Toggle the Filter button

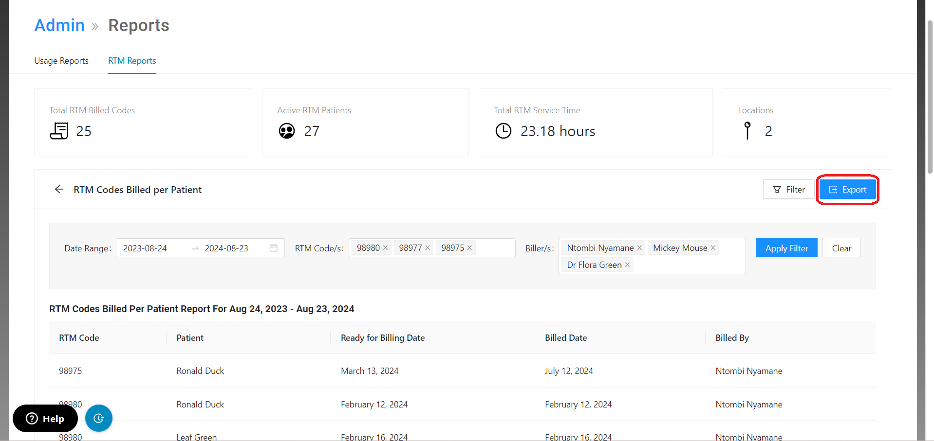(789, 190)
